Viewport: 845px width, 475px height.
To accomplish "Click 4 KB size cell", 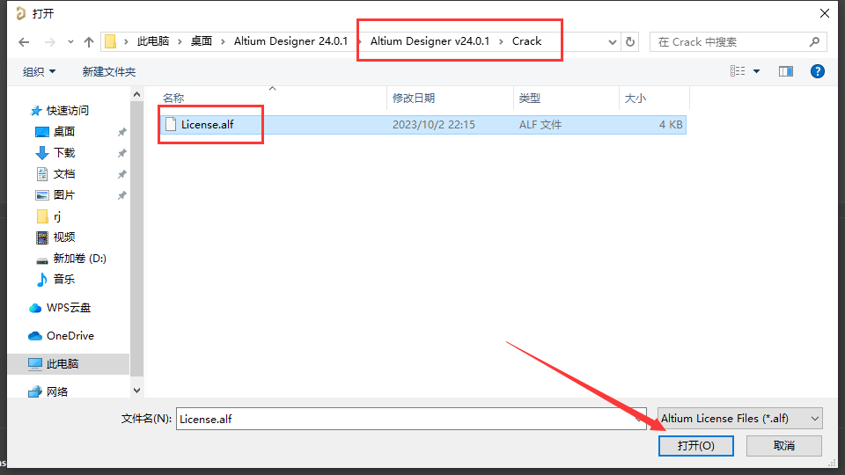I will 671,124.
